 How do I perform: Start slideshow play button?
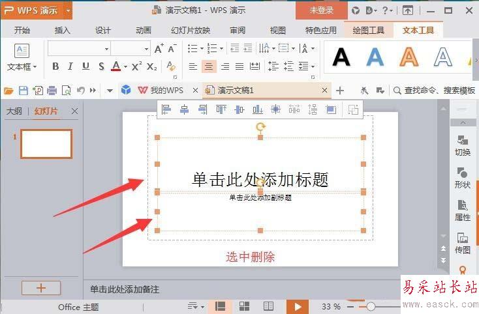tap(298, 307)
